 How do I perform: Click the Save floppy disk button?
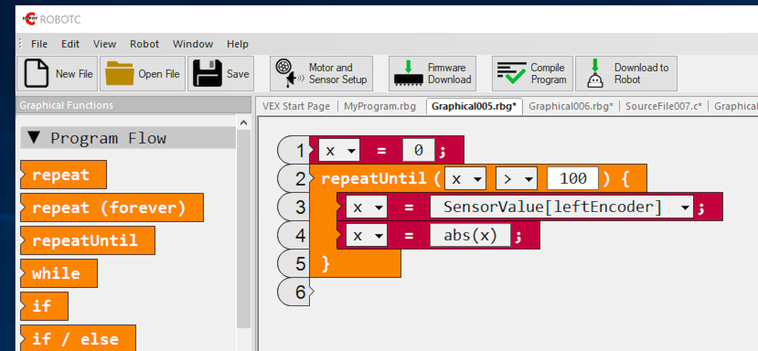tap(221, 73)
